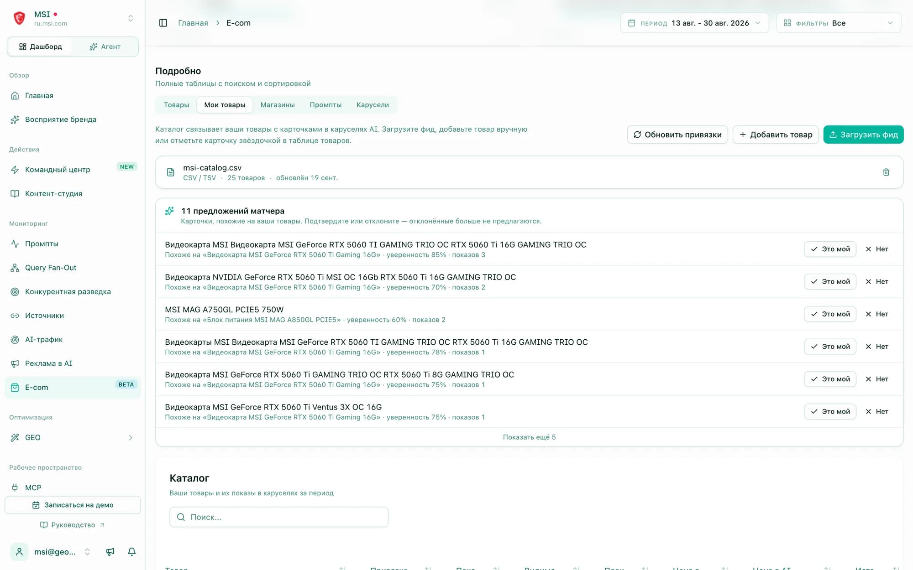Click the E-com breadcrumb text
913x570 pixels.
(238, 23)
